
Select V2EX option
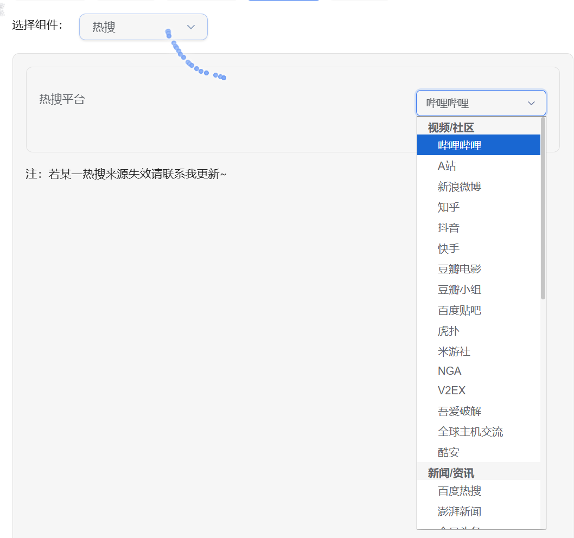coord(479,390)
